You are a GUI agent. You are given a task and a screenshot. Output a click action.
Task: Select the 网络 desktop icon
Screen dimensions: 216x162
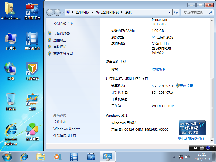[11, 71]
